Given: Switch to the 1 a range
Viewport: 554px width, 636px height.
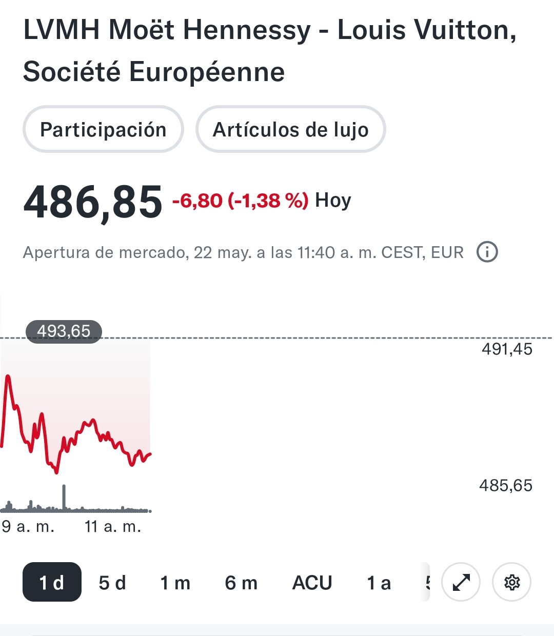Looking at the screenshot, I should pos(379,583).
